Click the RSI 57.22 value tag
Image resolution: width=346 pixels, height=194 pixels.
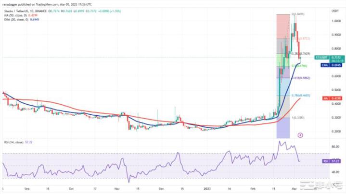323,161
